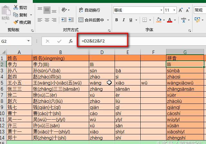
Task: Click the decrease indent icon
Action: tap(64, 20)
